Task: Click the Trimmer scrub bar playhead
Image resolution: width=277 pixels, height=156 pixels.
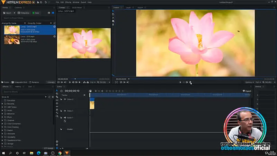Action: 75,79
